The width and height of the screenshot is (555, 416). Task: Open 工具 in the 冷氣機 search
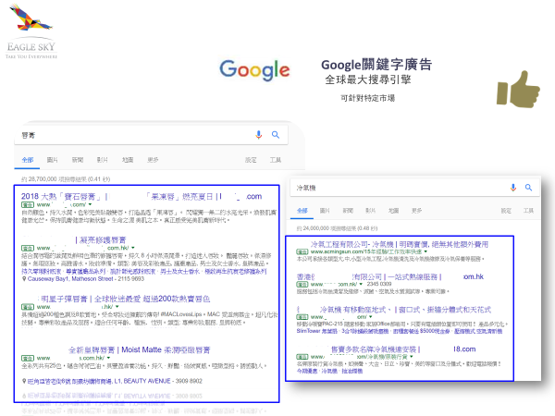528,211
